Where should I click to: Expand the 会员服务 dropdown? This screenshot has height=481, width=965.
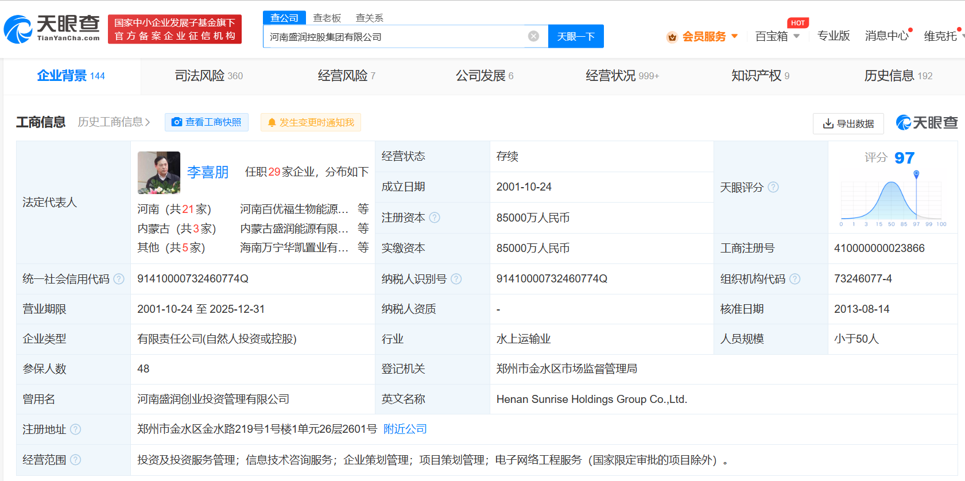pos(735,36)
